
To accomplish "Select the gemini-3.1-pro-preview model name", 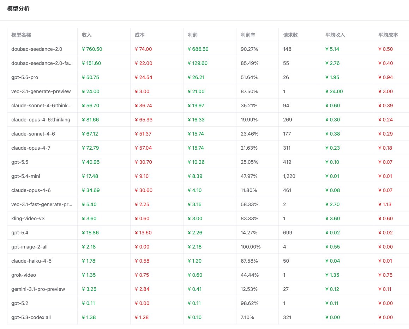I will [38, 289].
